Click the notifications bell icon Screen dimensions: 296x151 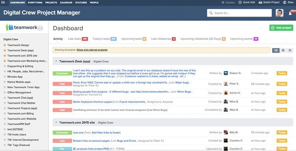(x=290, y=14)
